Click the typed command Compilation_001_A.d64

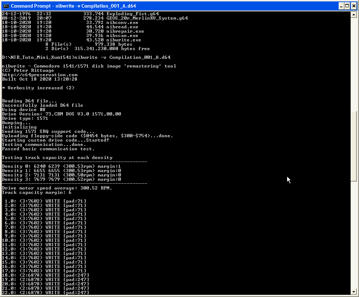(x=140, y=57)
